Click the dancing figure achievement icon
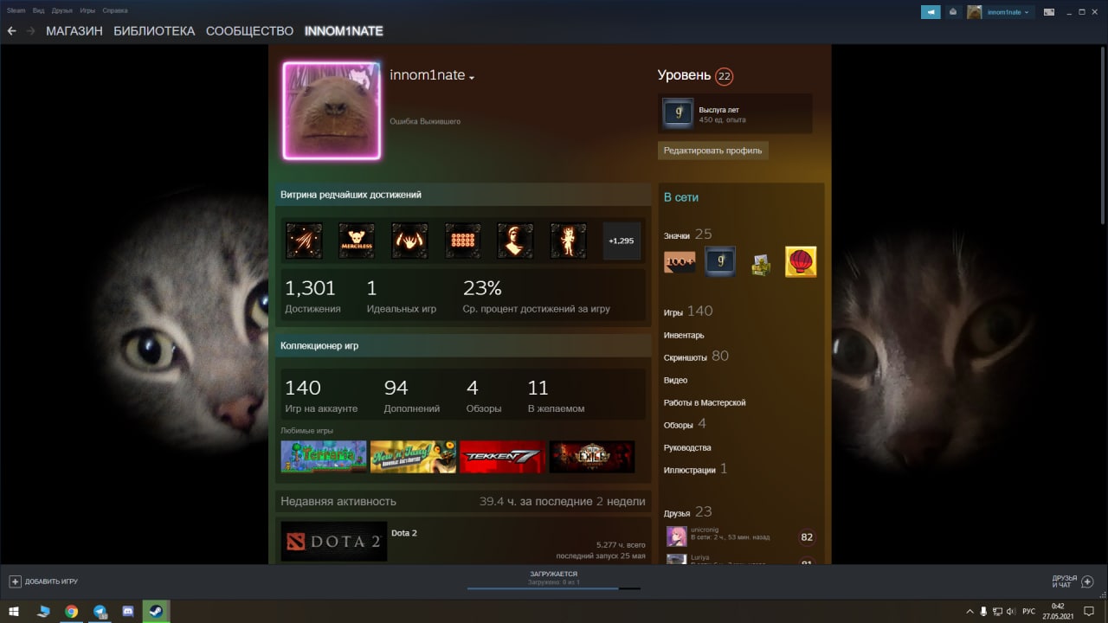This screenshot has width=1108, height=623. point(568,241)
